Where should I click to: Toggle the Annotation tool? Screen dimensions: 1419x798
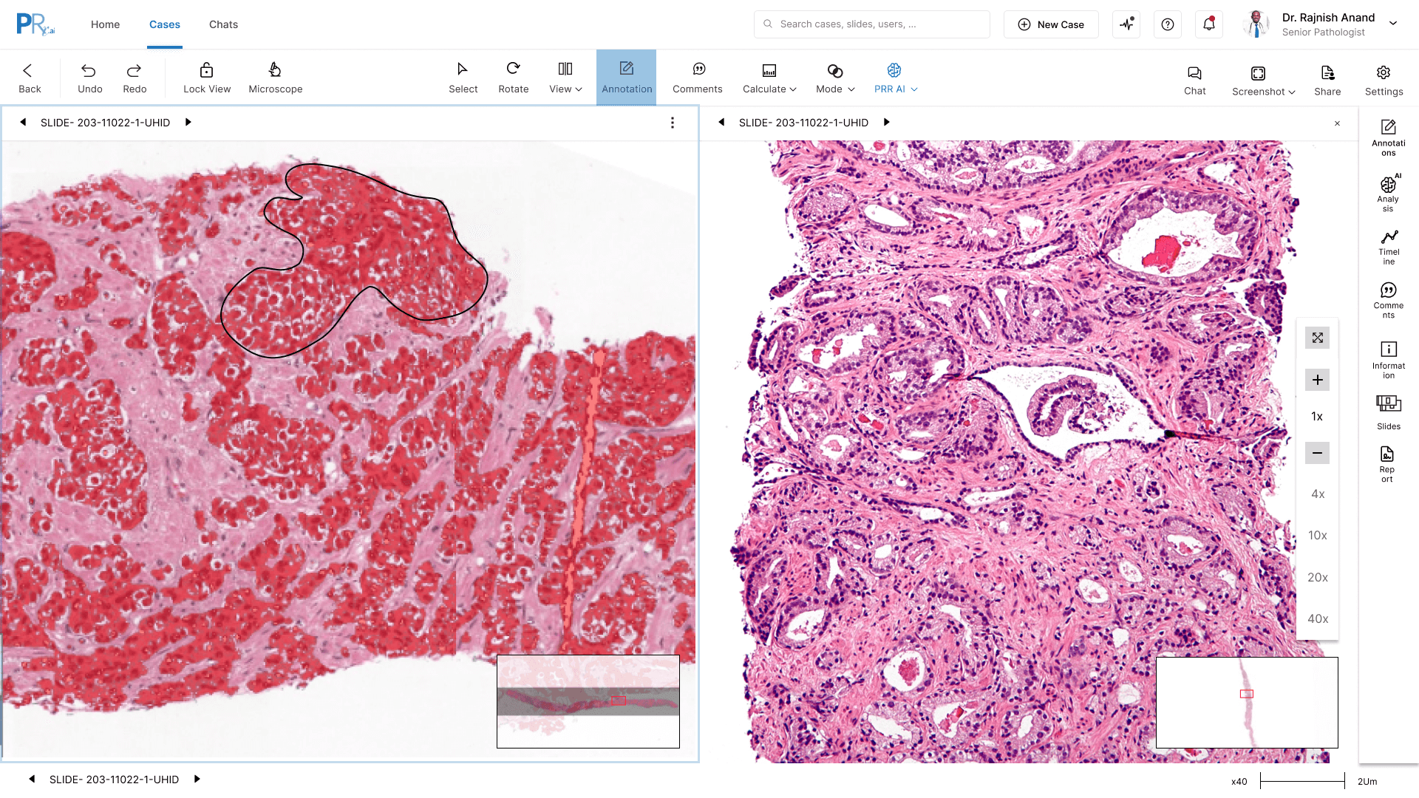627,78
